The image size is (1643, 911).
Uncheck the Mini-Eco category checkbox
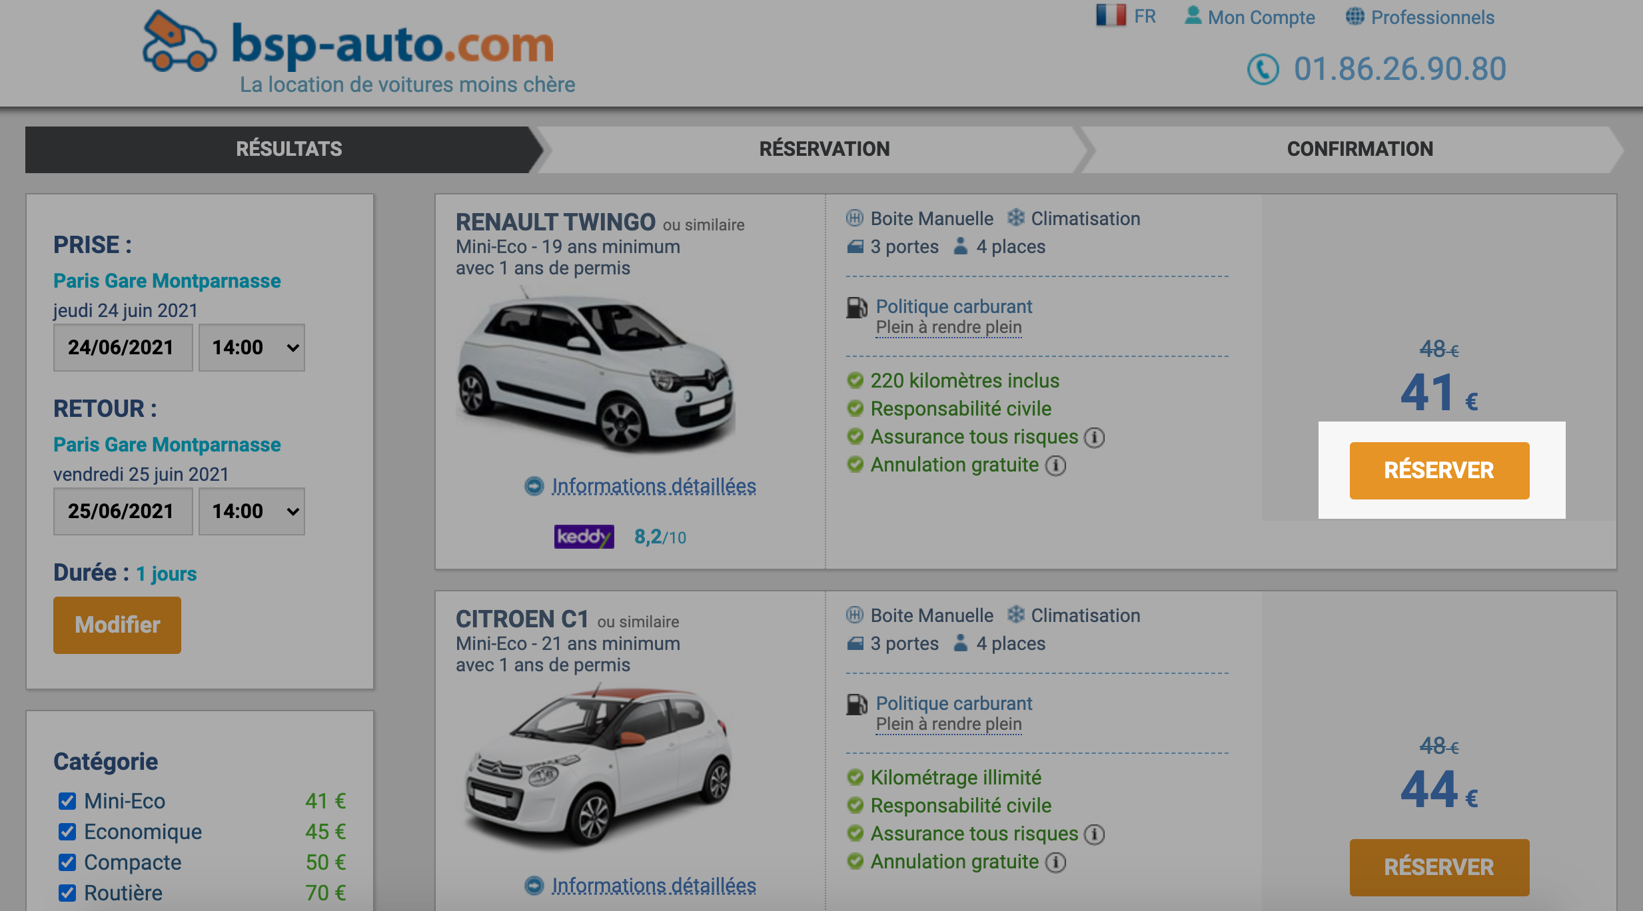click(67, 801)
